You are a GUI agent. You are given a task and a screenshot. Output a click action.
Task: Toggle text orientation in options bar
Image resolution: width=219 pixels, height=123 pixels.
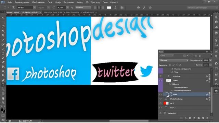coord(13,8)
